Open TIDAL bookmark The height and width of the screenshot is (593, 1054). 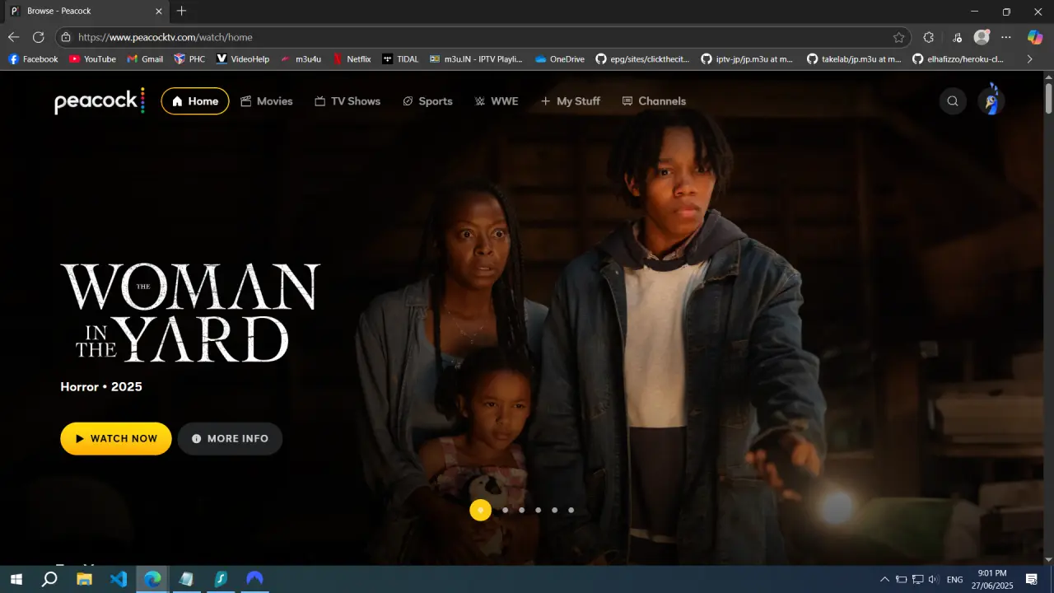pyautogui.click(x=400, y=59)
